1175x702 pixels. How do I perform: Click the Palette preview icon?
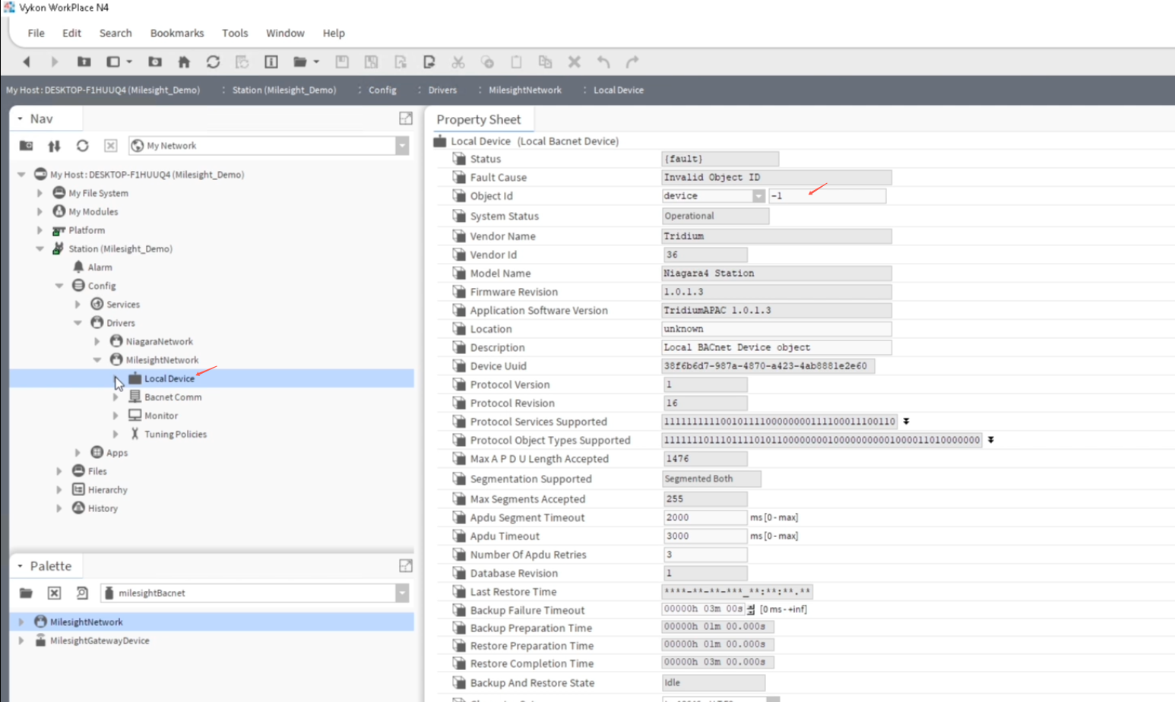pyautogui.click(x=82, y=593)
